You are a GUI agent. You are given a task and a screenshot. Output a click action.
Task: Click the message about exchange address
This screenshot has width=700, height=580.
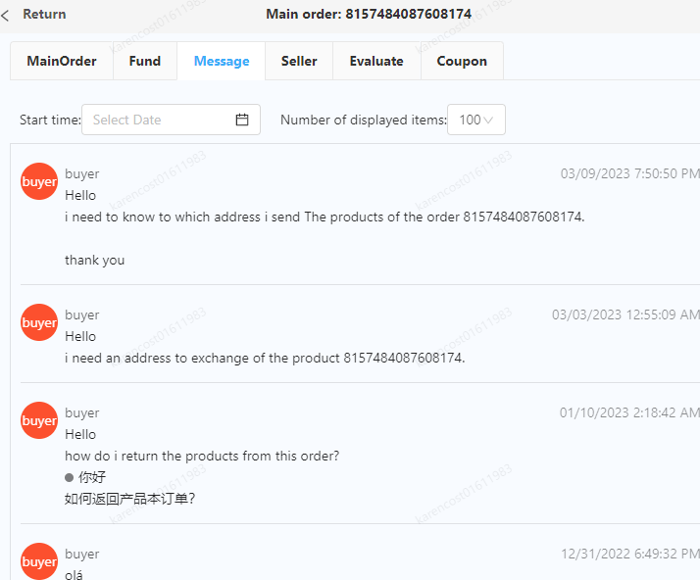(265, 358)
